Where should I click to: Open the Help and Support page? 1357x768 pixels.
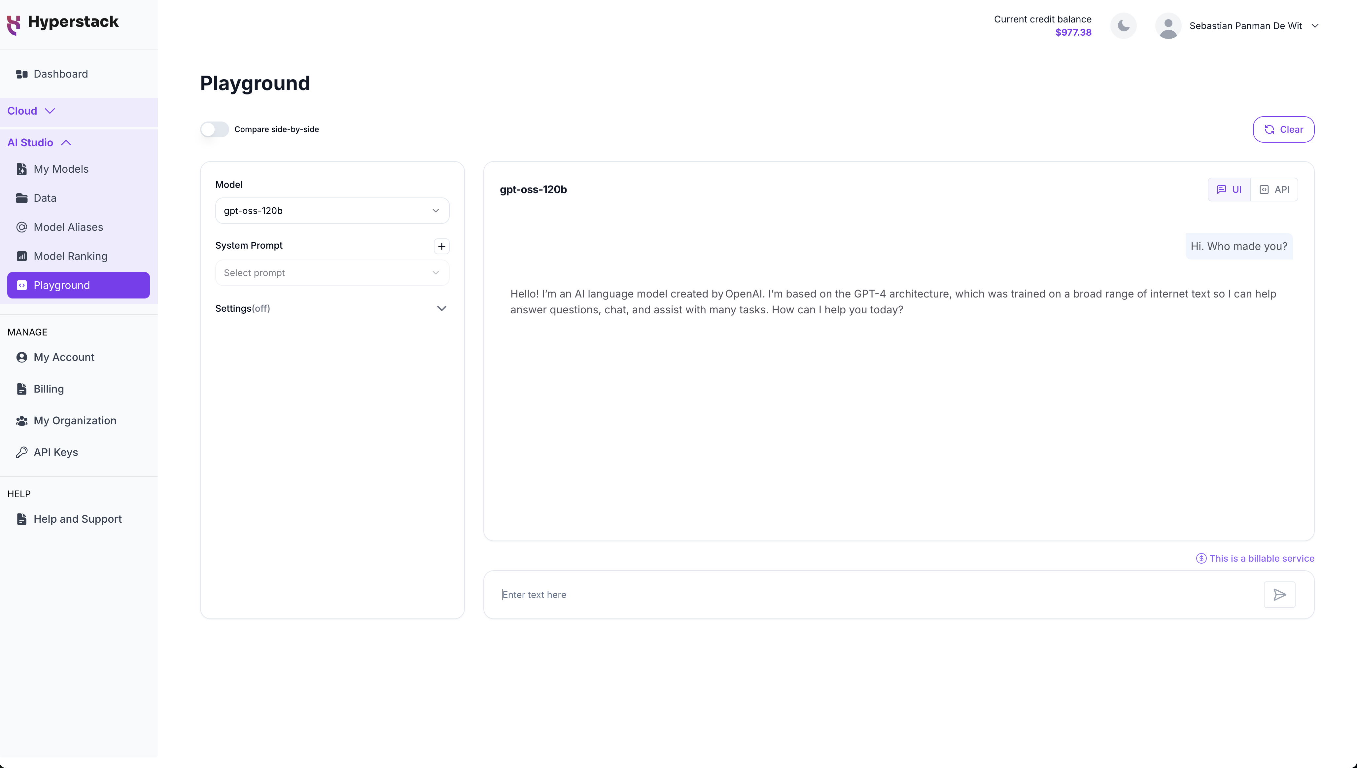[x=79, y=520]
